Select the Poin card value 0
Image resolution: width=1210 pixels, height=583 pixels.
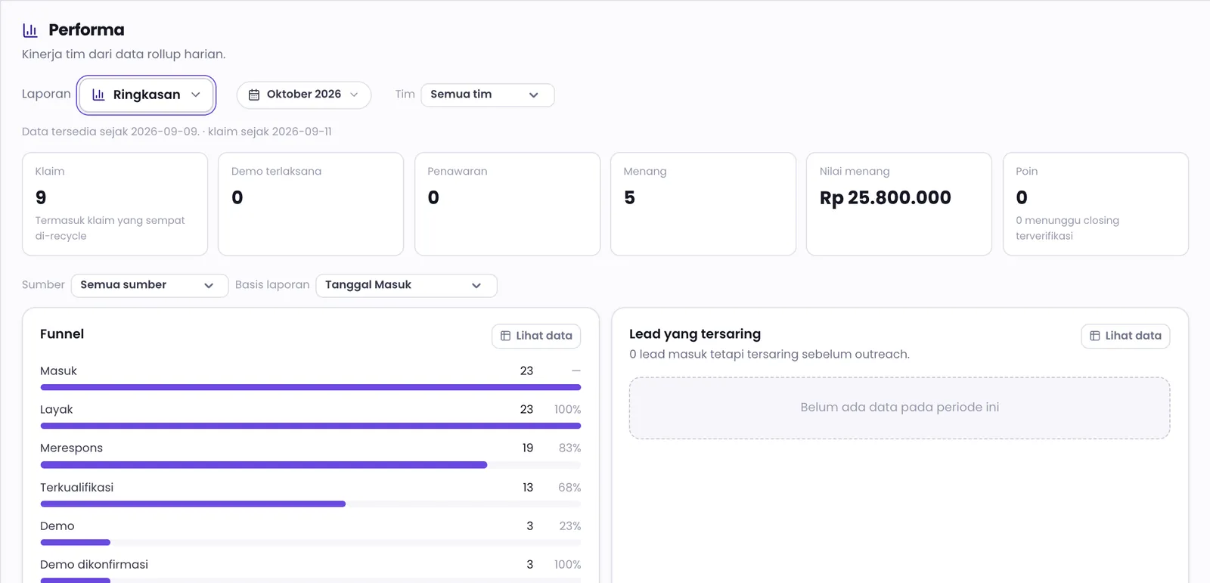1022,197
